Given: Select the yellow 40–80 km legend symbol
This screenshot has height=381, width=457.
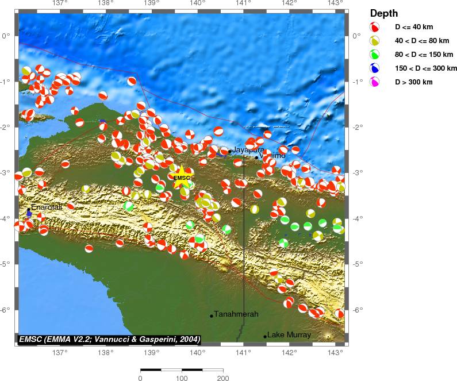Looking at the screenshot, I should (374, 41).
